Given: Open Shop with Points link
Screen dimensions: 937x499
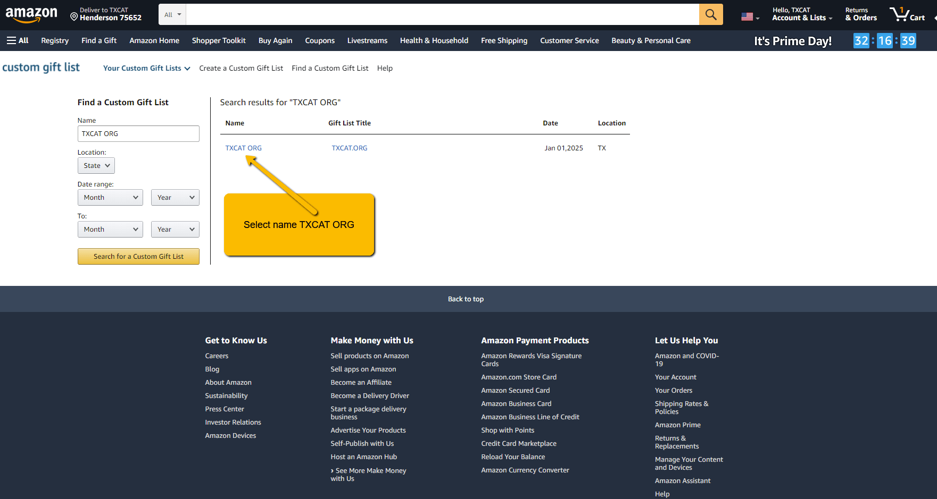Looking at the screenshot, I should pyautogui.click(x=508, y=430).
